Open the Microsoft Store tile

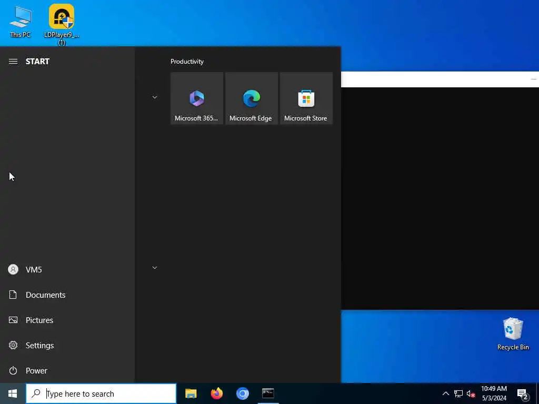click(306, 98)
